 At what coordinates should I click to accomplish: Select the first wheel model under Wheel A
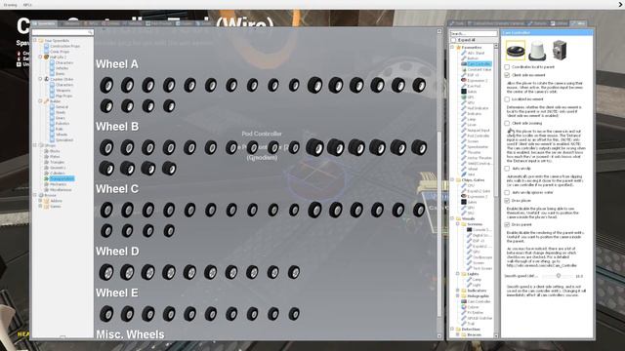point(106,85)
